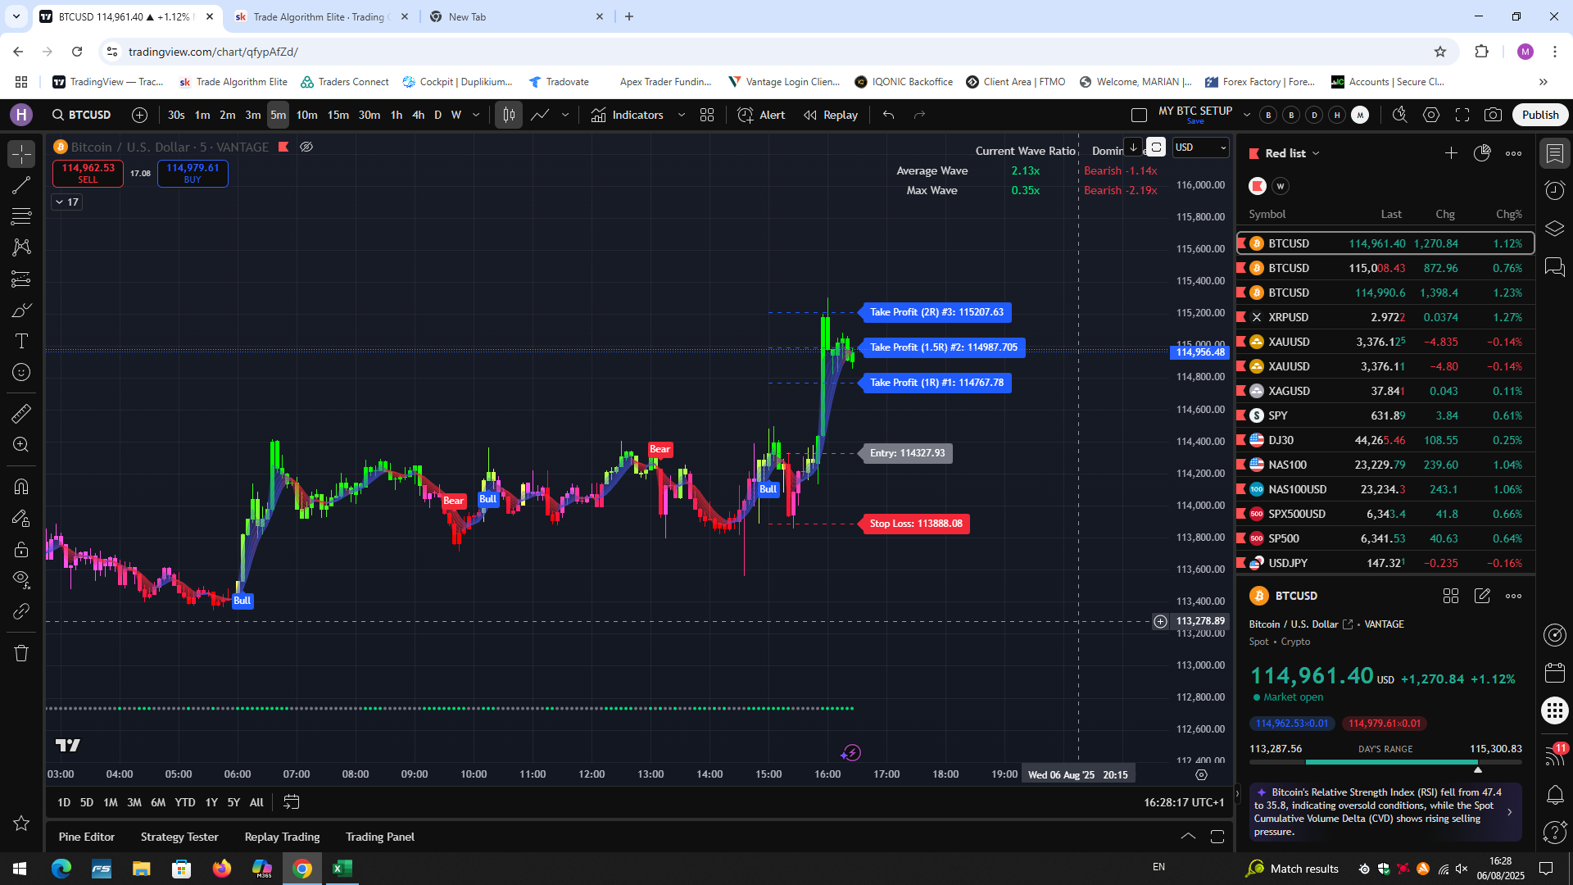Remove all drawings with the trash icon
1573x885 pixels.
21,653
